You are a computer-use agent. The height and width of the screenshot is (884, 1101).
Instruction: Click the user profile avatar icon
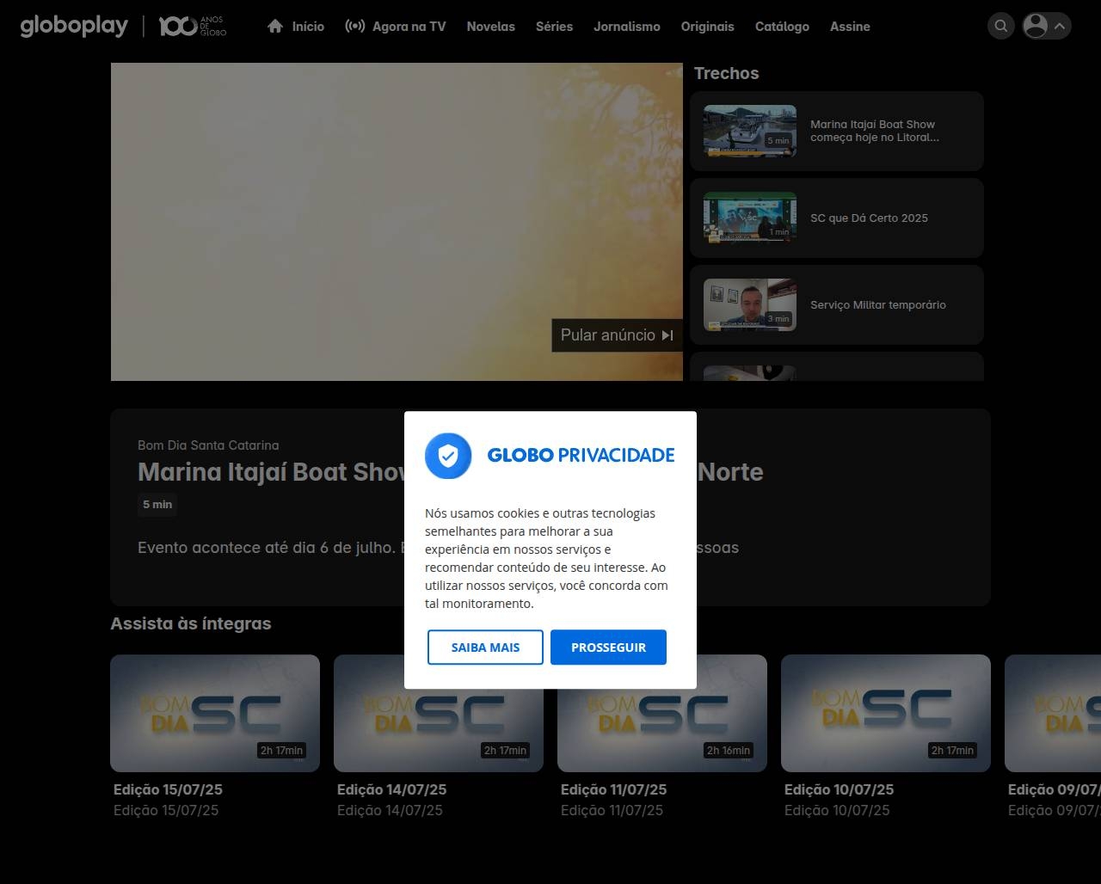[1036, 26]
